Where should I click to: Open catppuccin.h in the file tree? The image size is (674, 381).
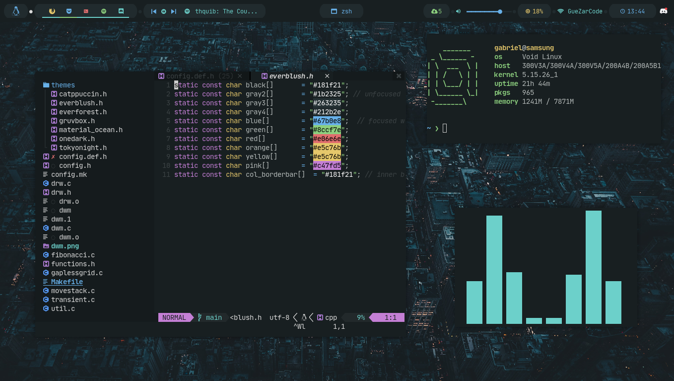coord(83,94)
